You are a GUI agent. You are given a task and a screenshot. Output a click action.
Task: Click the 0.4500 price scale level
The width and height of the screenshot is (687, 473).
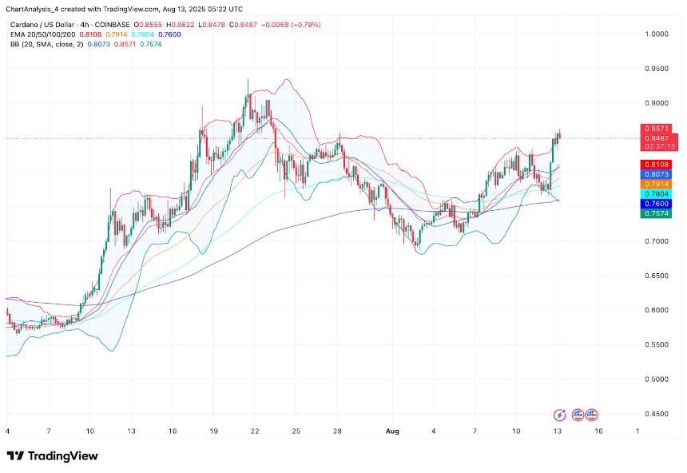(x=657, y=414)
